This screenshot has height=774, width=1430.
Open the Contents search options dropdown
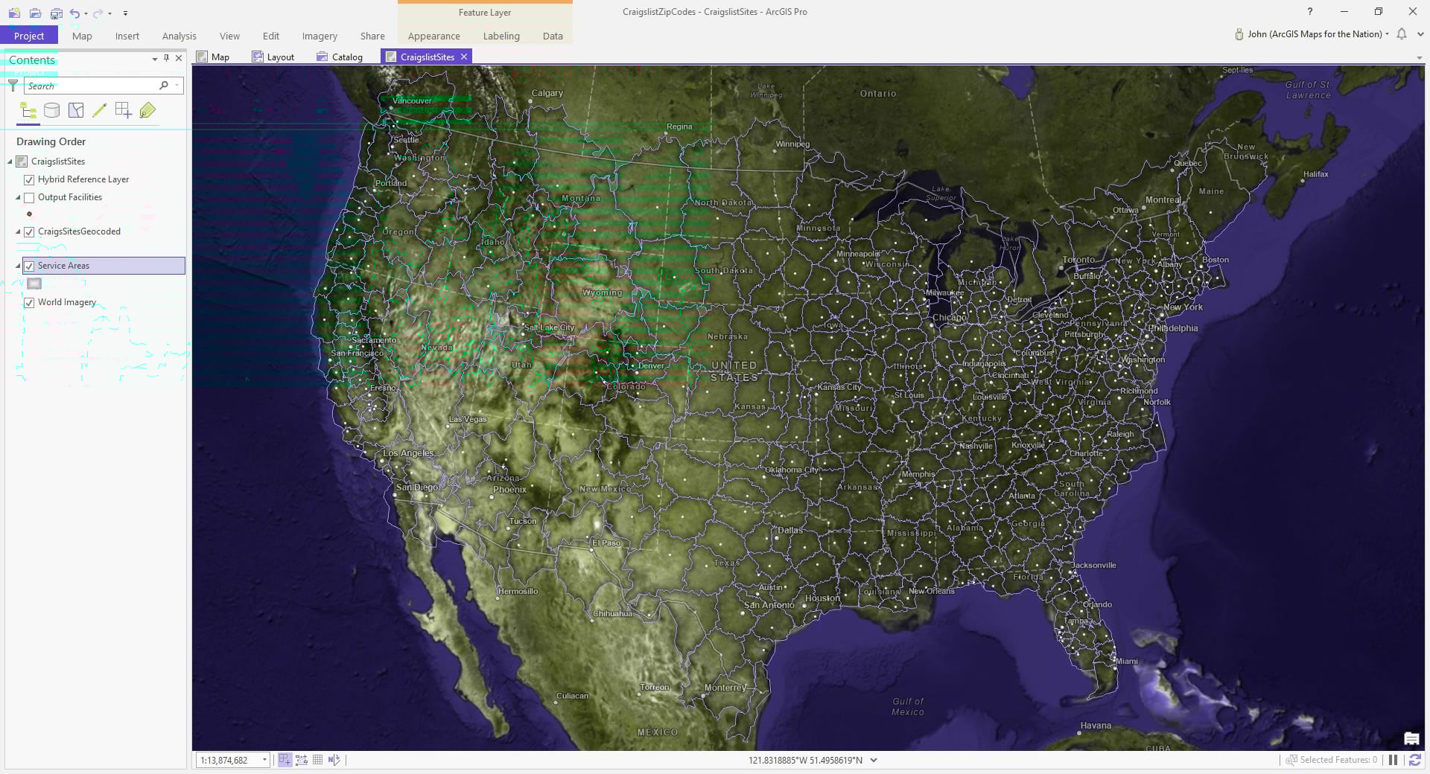[177, 86]
